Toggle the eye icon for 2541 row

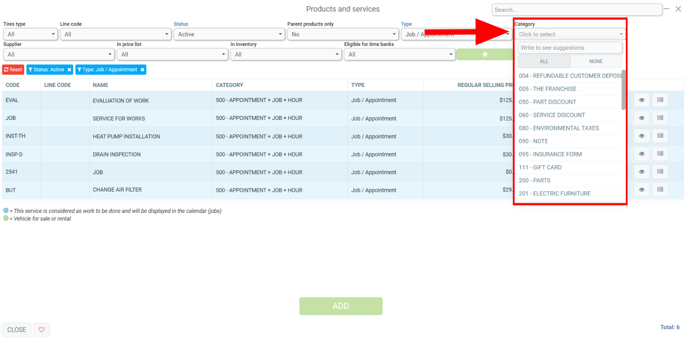pos(642,172)
